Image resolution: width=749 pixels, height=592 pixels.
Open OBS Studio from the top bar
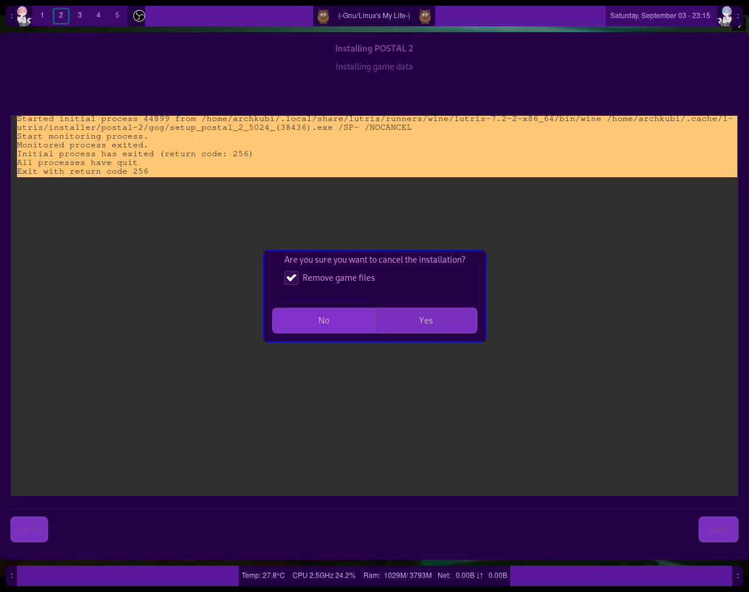(x=139, y=16)
